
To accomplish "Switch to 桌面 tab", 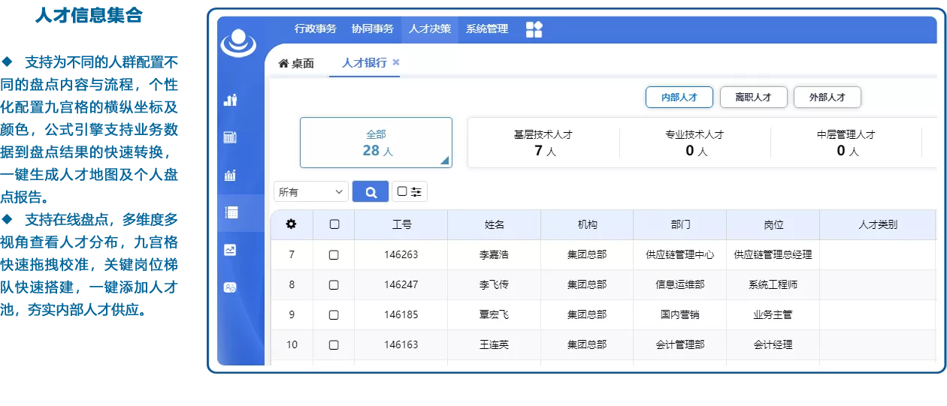I will tap(296, 63).
